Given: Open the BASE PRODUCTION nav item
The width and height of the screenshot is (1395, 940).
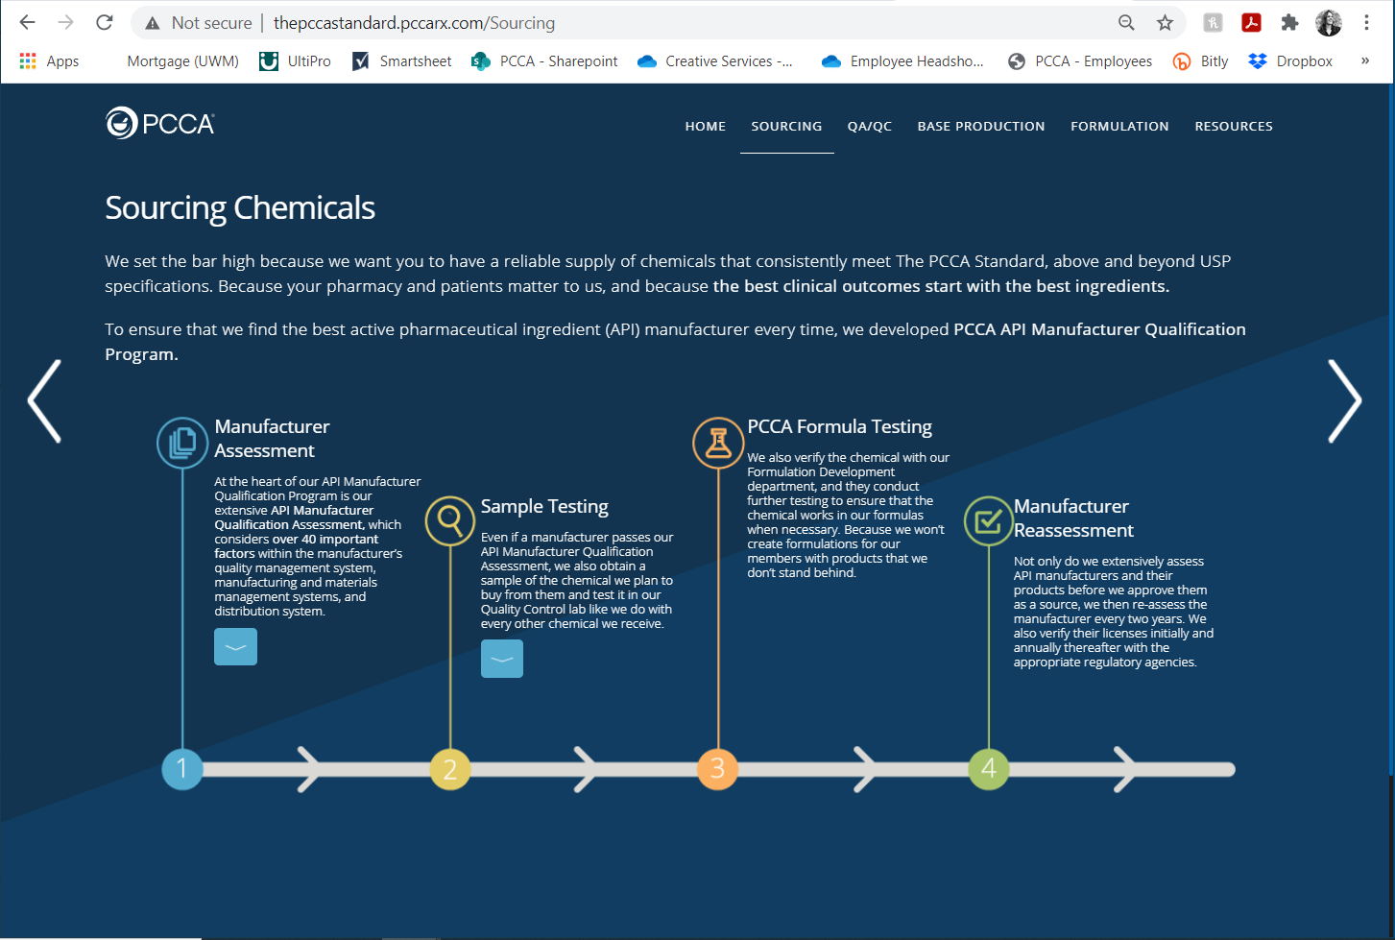Looking at the screenshot, I should [x=981, y=126].
